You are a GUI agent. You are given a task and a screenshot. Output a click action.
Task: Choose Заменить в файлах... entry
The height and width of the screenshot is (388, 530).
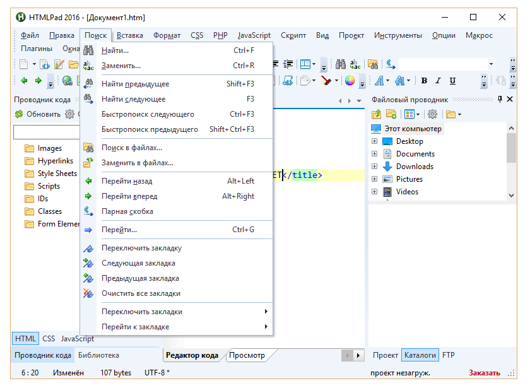pos(176,163)
